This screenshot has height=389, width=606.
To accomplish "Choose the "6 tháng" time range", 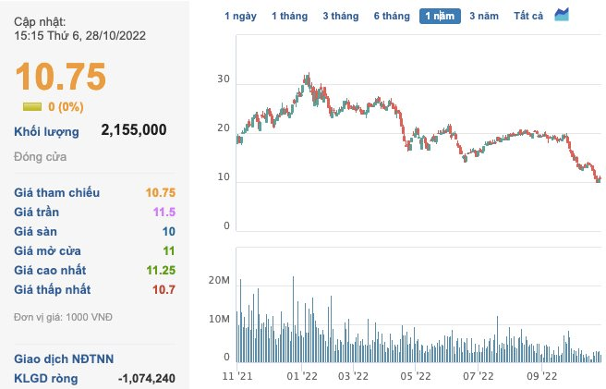I will [392, 16].
